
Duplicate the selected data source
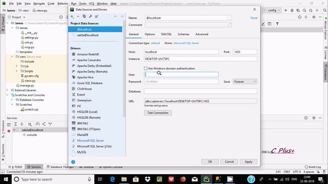(x=84, y=16)
